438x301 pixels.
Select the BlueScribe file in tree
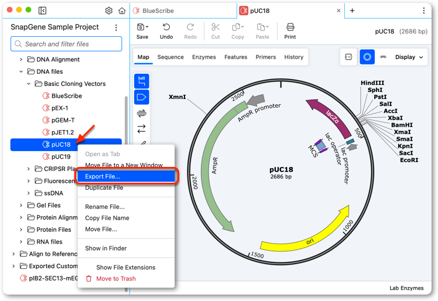coord(66,96)
